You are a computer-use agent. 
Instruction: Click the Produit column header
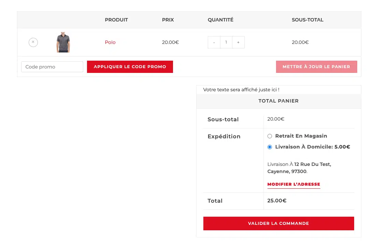tap(116, 20)
